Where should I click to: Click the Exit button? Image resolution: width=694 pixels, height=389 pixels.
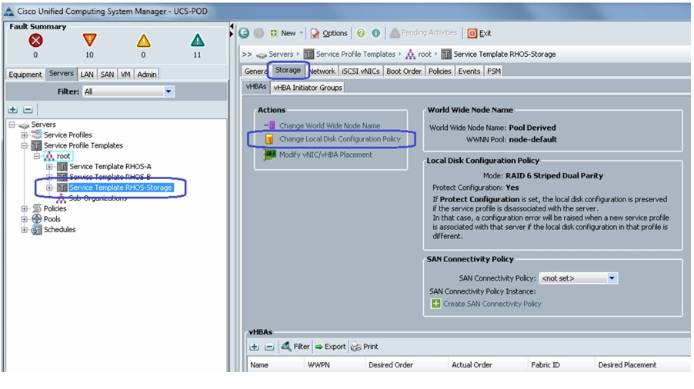(x=479, y=33)
